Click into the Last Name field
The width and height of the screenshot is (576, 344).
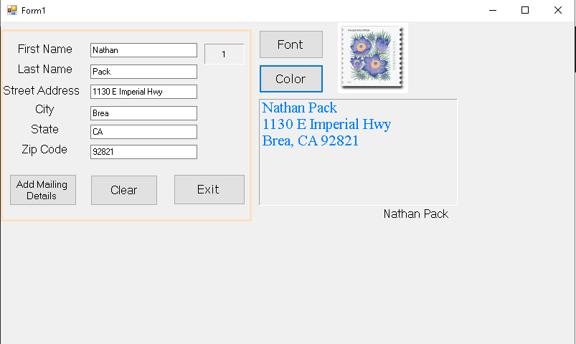[143, 72]
